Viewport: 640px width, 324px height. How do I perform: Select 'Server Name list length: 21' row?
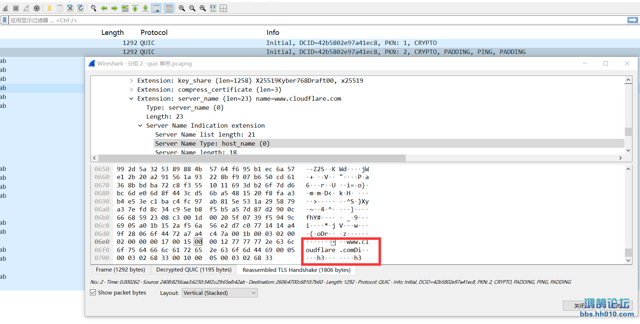205,134
